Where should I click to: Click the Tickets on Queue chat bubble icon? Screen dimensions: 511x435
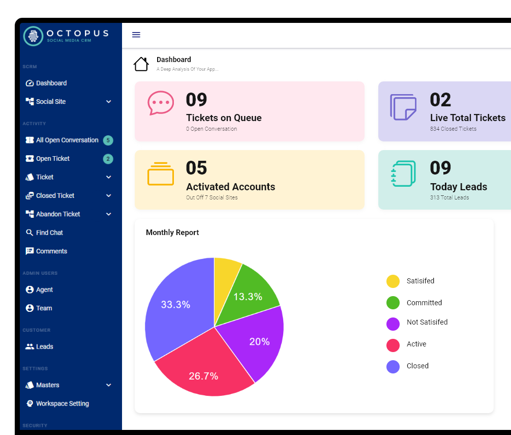(x=161, y=103)
